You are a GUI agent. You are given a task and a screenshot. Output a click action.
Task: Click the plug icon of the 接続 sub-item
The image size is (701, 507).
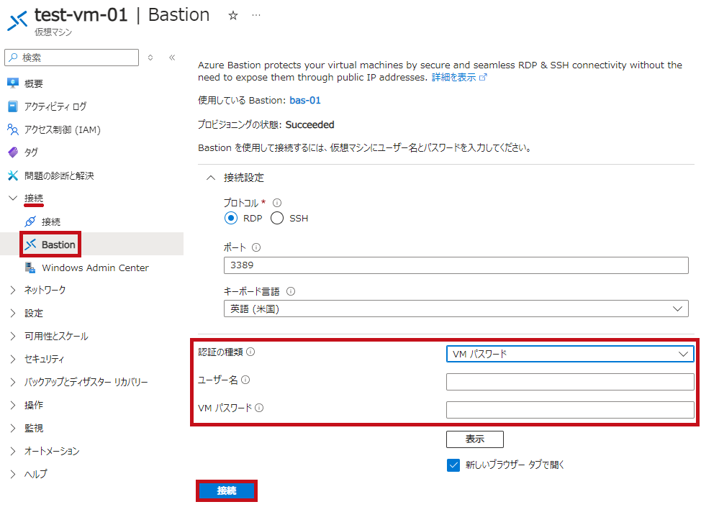pyautogui.click(x=30, y=221)
